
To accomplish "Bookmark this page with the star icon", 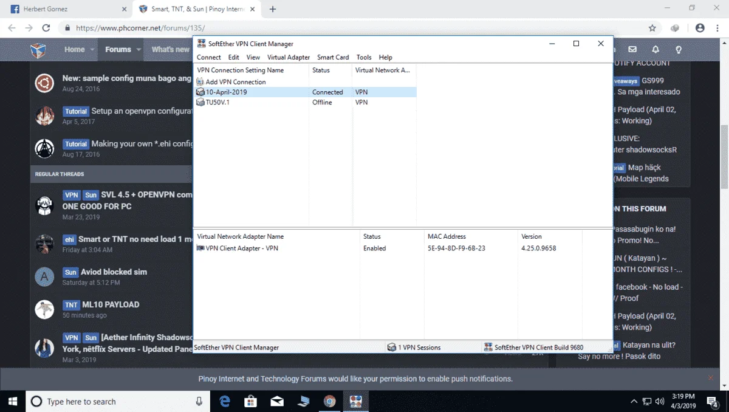I will click(x=652, y=28).
